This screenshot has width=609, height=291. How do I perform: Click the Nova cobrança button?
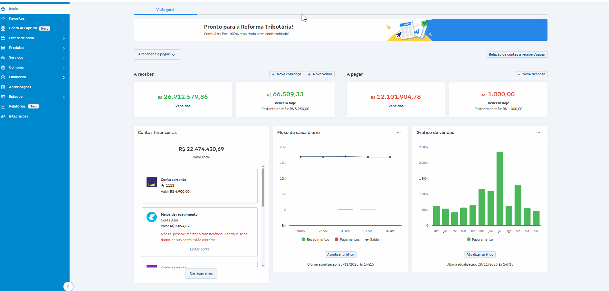[x=286, y=74]
